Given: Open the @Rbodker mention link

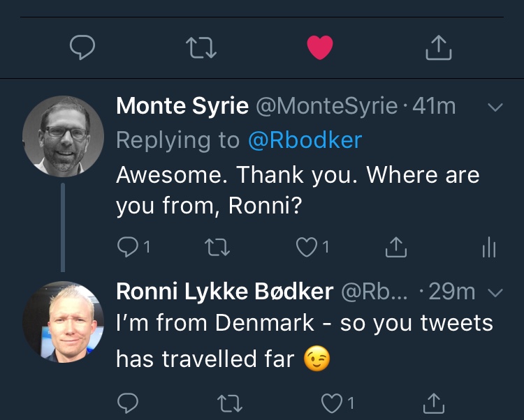Looking at the screenshot, I should (x=305, y=140).
